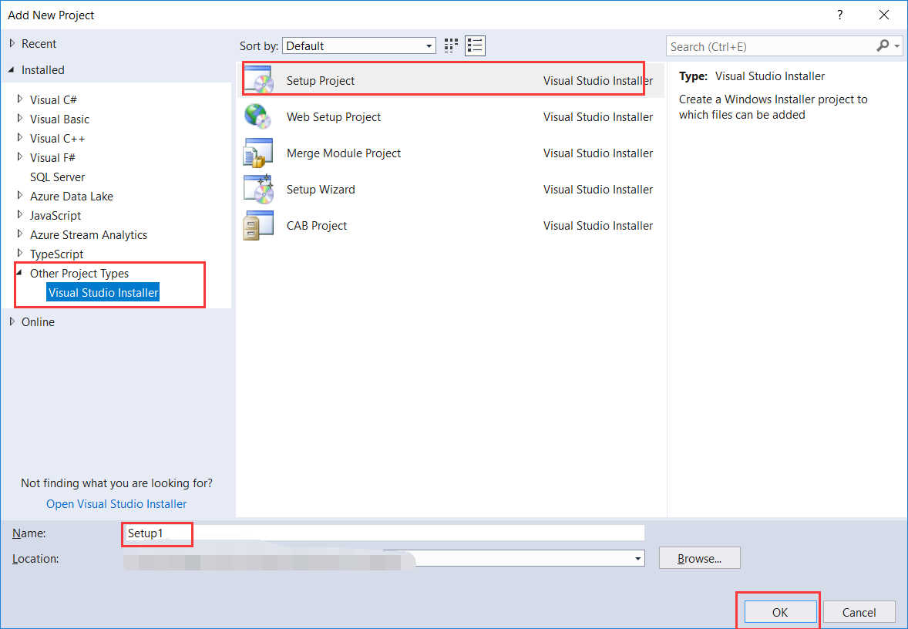908x629 pixels.
Task: Expand the Online section
Action: (x=12, y=321)
